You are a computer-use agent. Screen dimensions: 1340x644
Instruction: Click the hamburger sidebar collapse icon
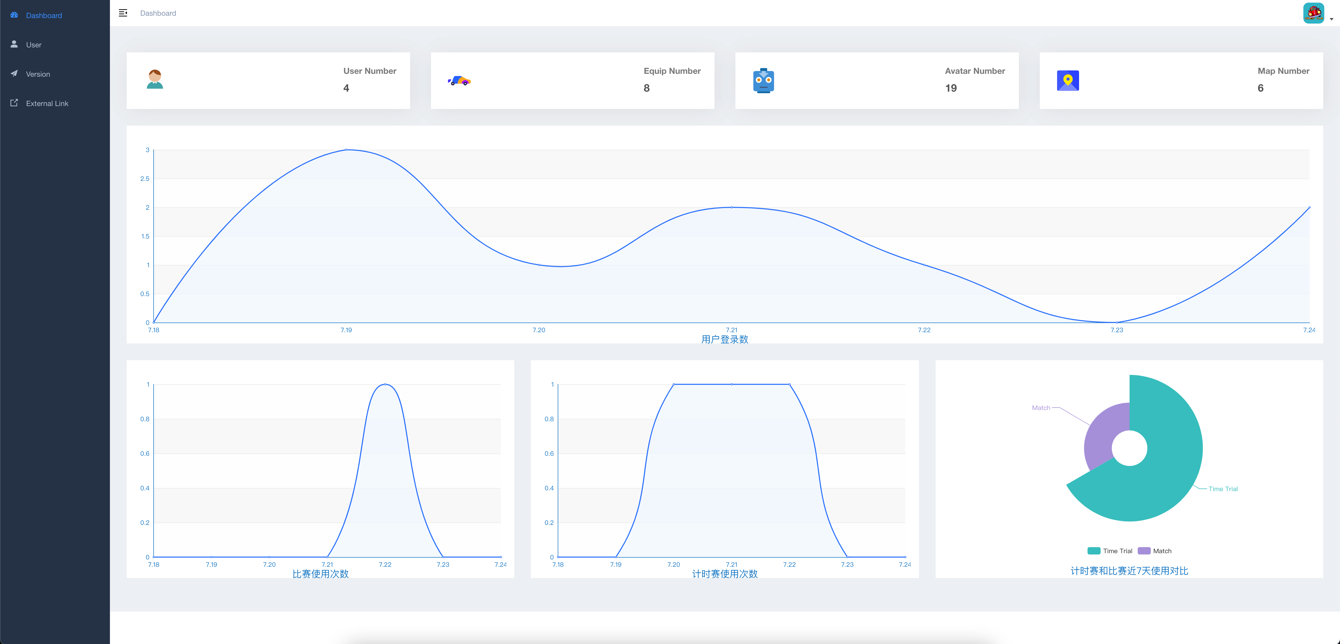(123, 13)
